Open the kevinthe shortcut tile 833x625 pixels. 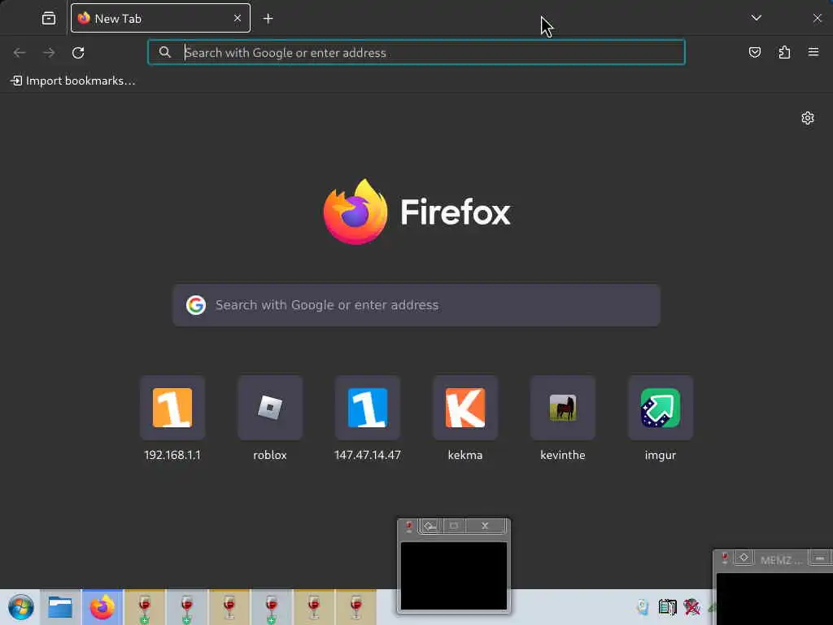point(563,408)
